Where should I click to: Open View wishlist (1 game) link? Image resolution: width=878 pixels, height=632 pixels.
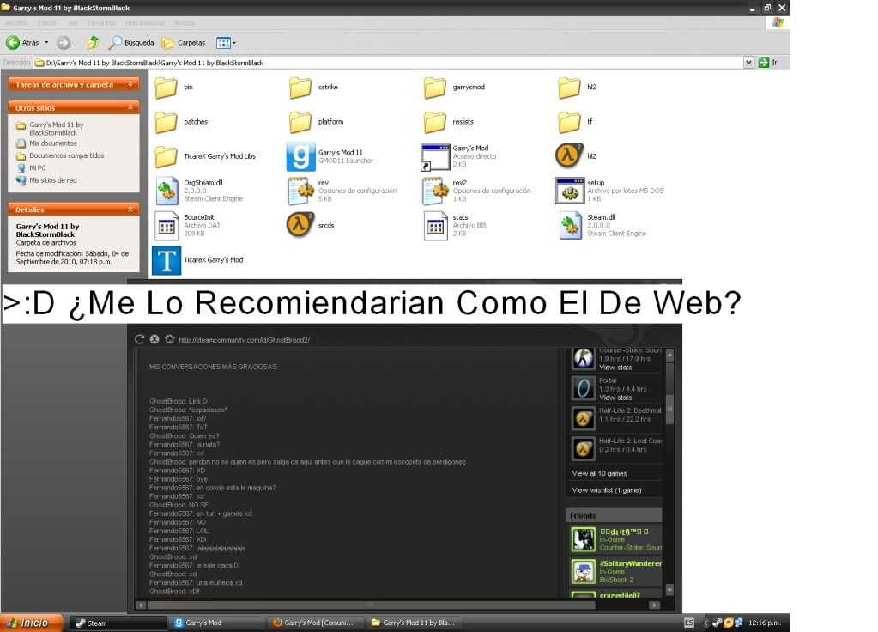[607, 490]
